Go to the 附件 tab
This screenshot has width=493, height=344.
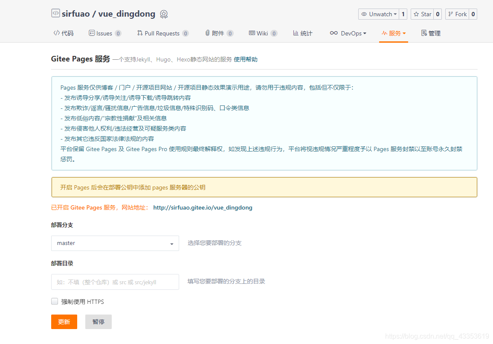(x=219, y=33)
